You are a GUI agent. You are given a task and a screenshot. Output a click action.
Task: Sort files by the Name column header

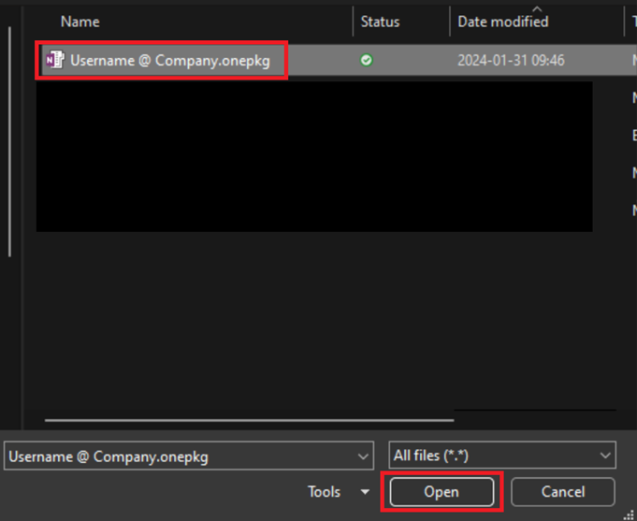(x=80, y=22)
